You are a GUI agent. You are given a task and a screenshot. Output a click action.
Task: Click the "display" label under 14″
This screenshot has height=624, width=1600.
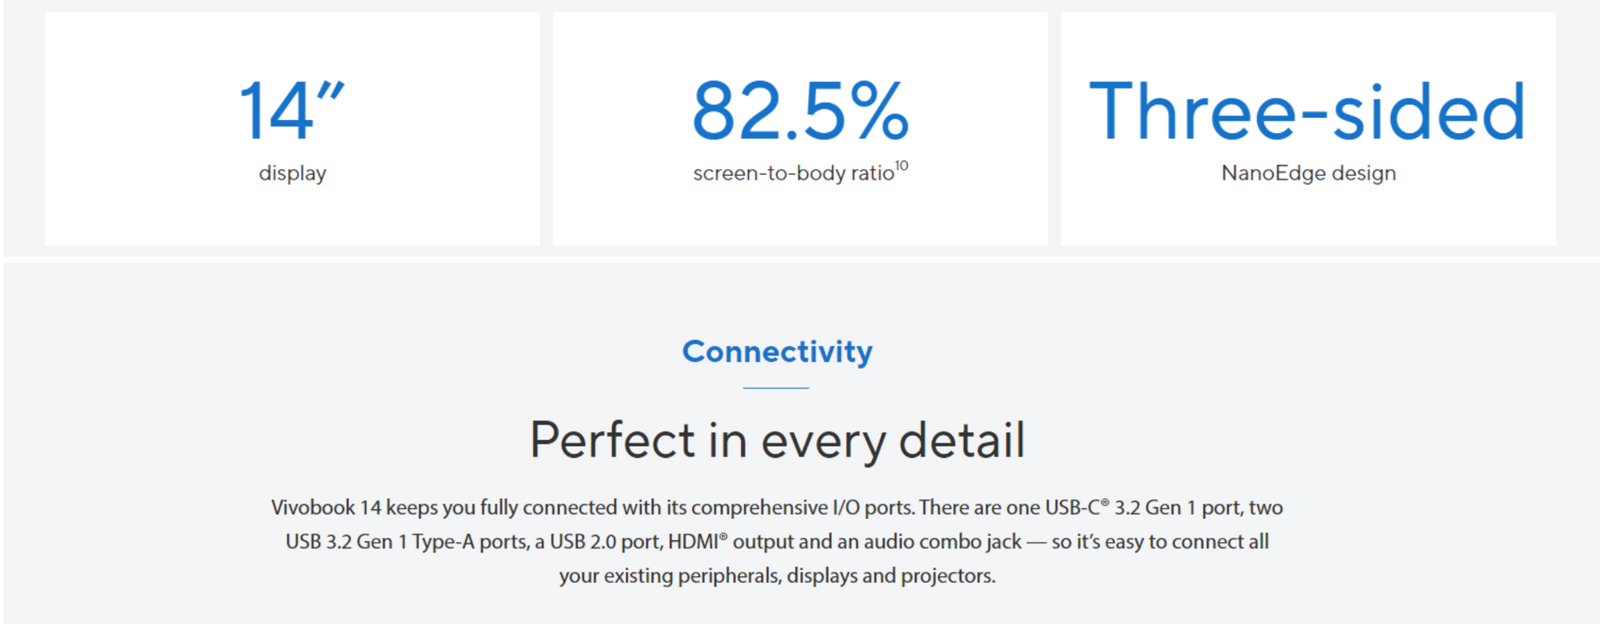[x=293, y=173]
